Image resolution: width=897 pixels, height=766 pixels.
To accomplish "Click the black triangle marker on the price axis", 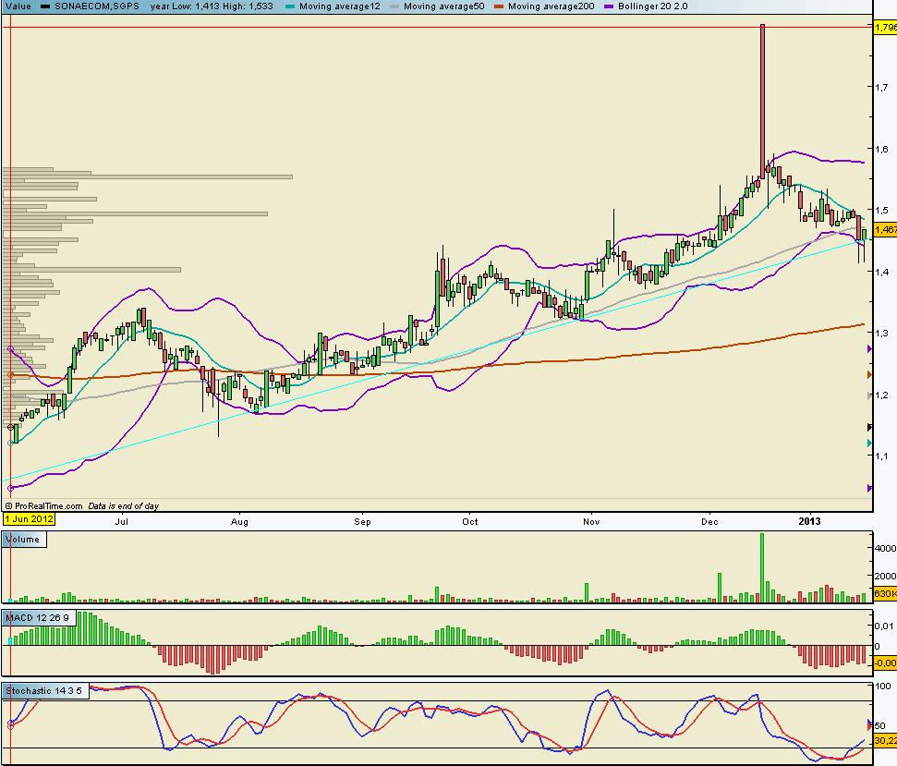I will click(x=869, y=427).
